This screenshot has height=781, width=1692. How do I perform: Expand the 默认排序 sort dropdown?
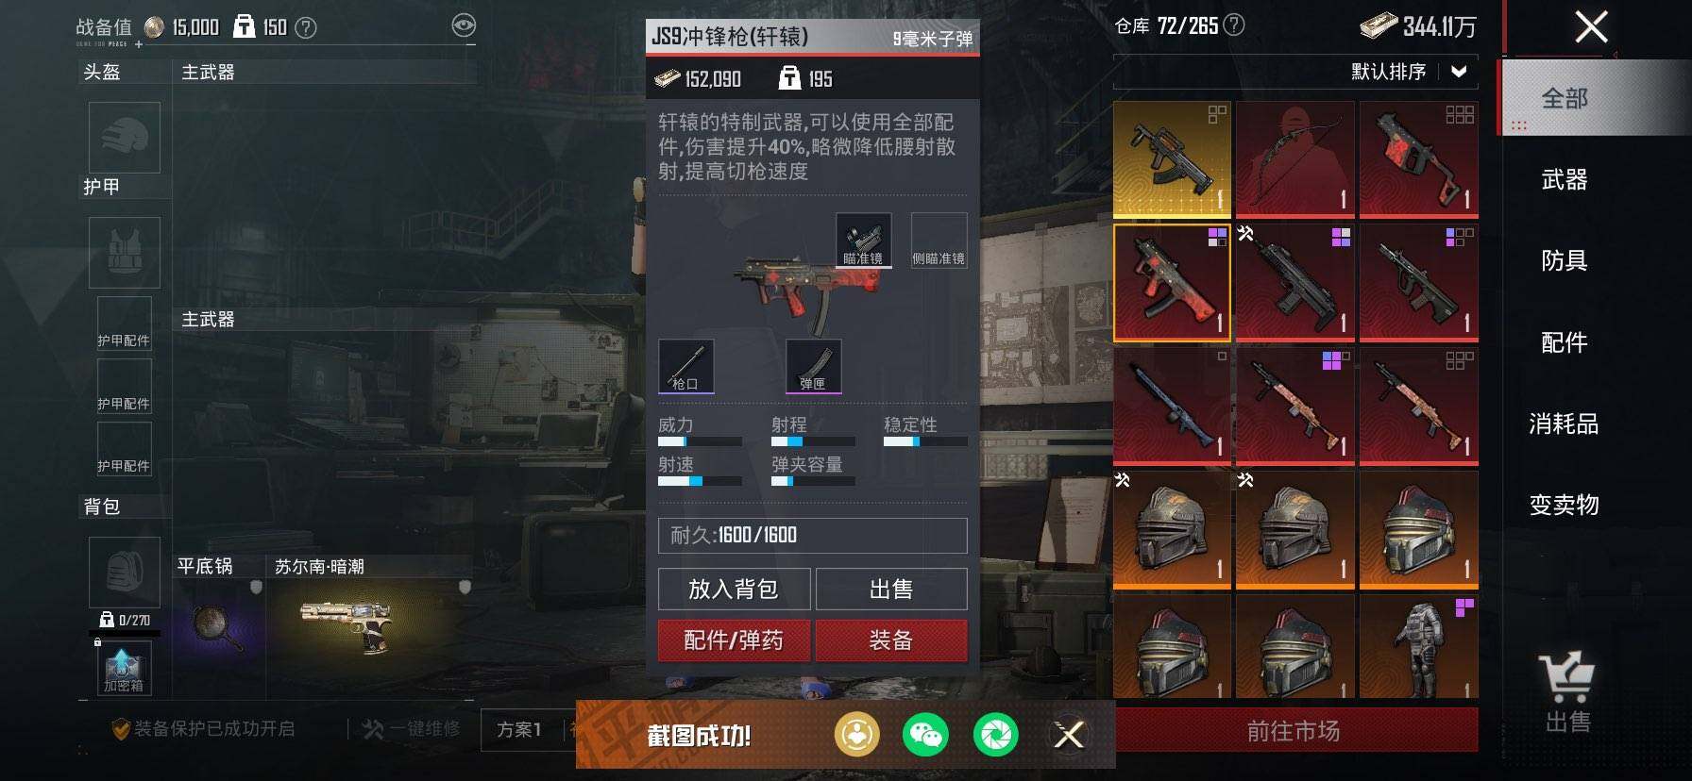click(1459, 71)
